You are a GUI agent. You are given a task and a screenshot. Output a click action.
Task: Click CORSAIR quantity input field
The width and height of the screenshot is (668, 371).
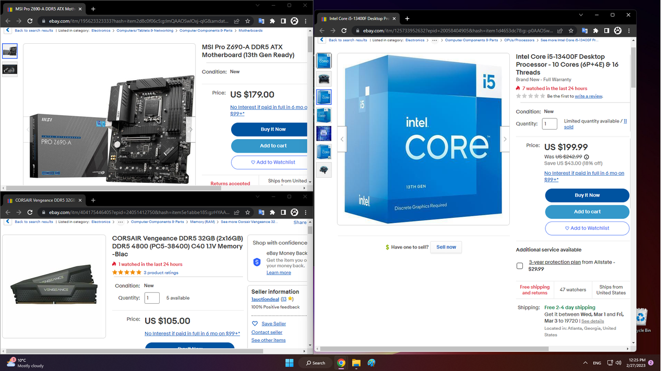tap(152, 298)
